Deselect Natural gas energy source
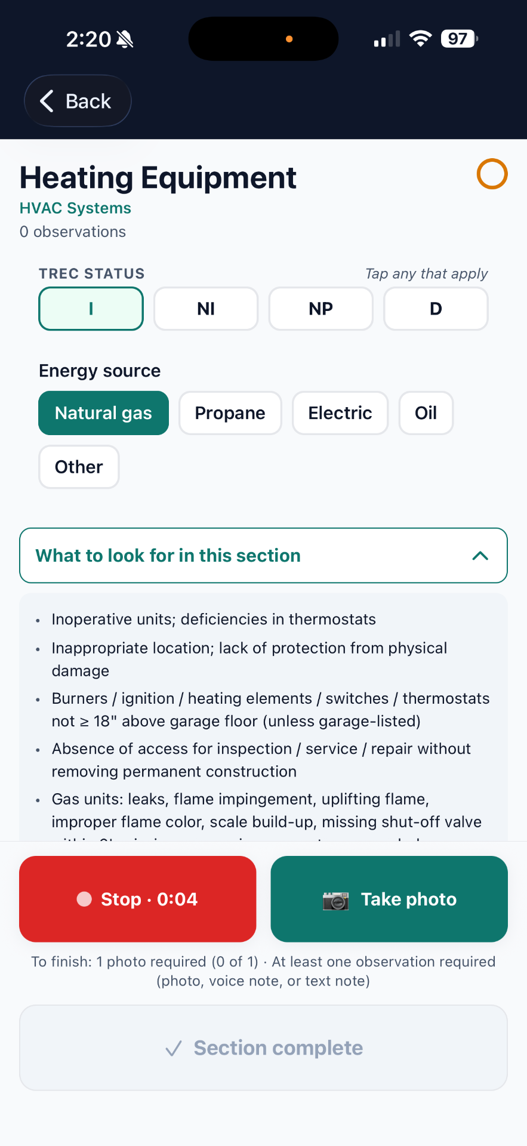The width and height of the screenshot is (527, 1146). [104, 413]
